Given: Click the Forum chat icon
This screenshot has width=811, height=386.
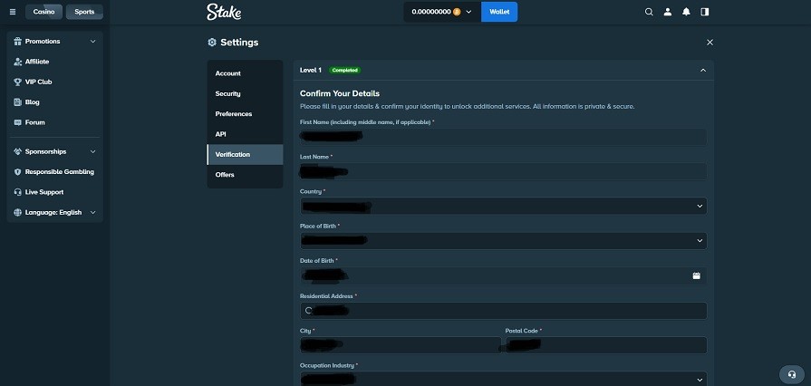Looking at the screenshot, I should [x=17, y=122].
